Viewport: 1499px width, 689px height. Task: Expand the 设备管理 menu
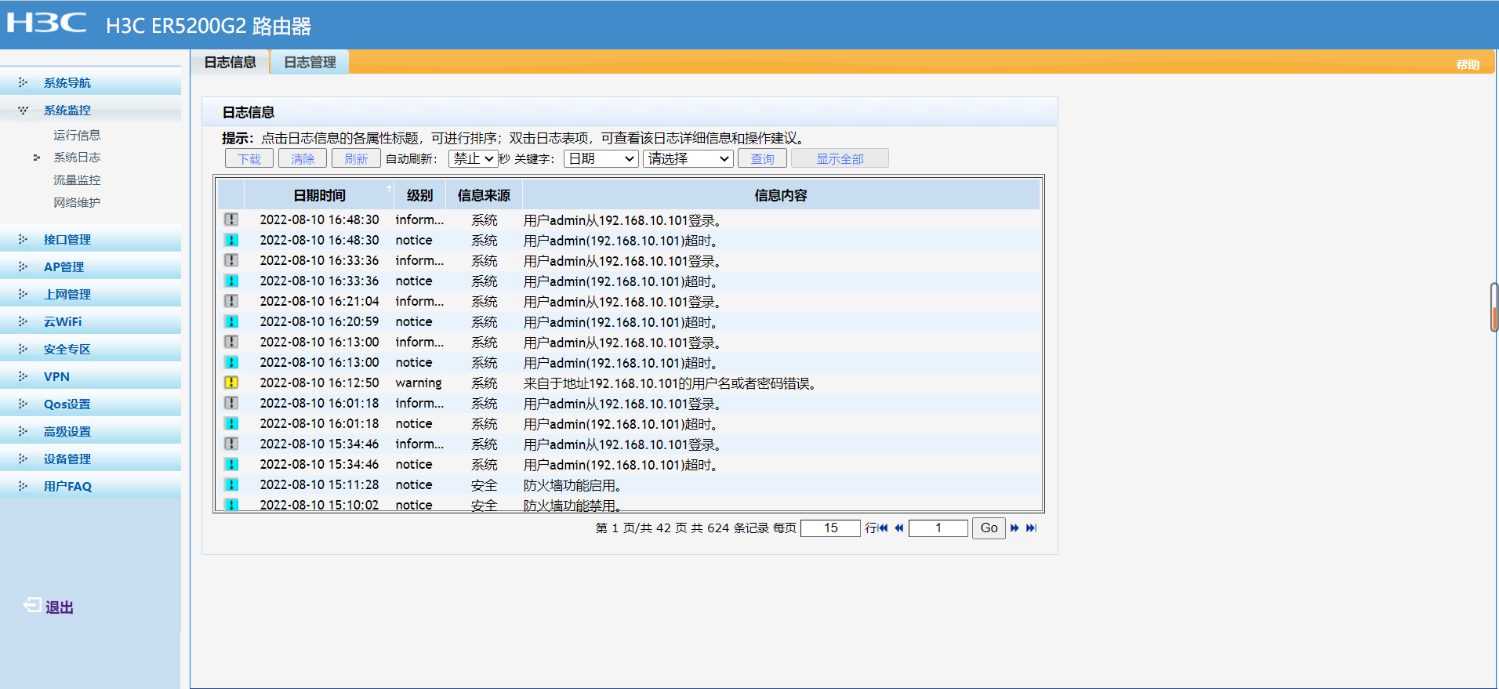pyautogui.click(x=67, y=459)
